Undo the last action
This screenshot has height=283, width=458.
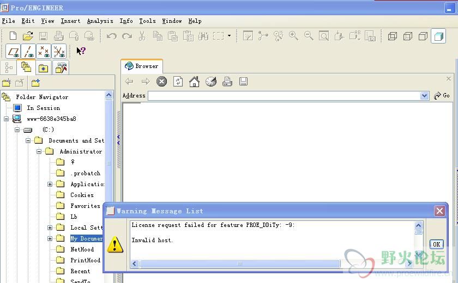click(112, 36)
